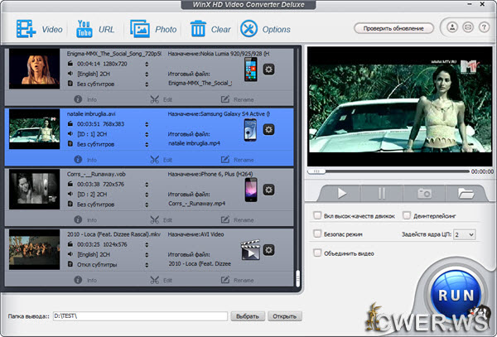Clear the video list with the trash icon
The height and width of the screenshot is (337, 497).
tap(210, 29)
